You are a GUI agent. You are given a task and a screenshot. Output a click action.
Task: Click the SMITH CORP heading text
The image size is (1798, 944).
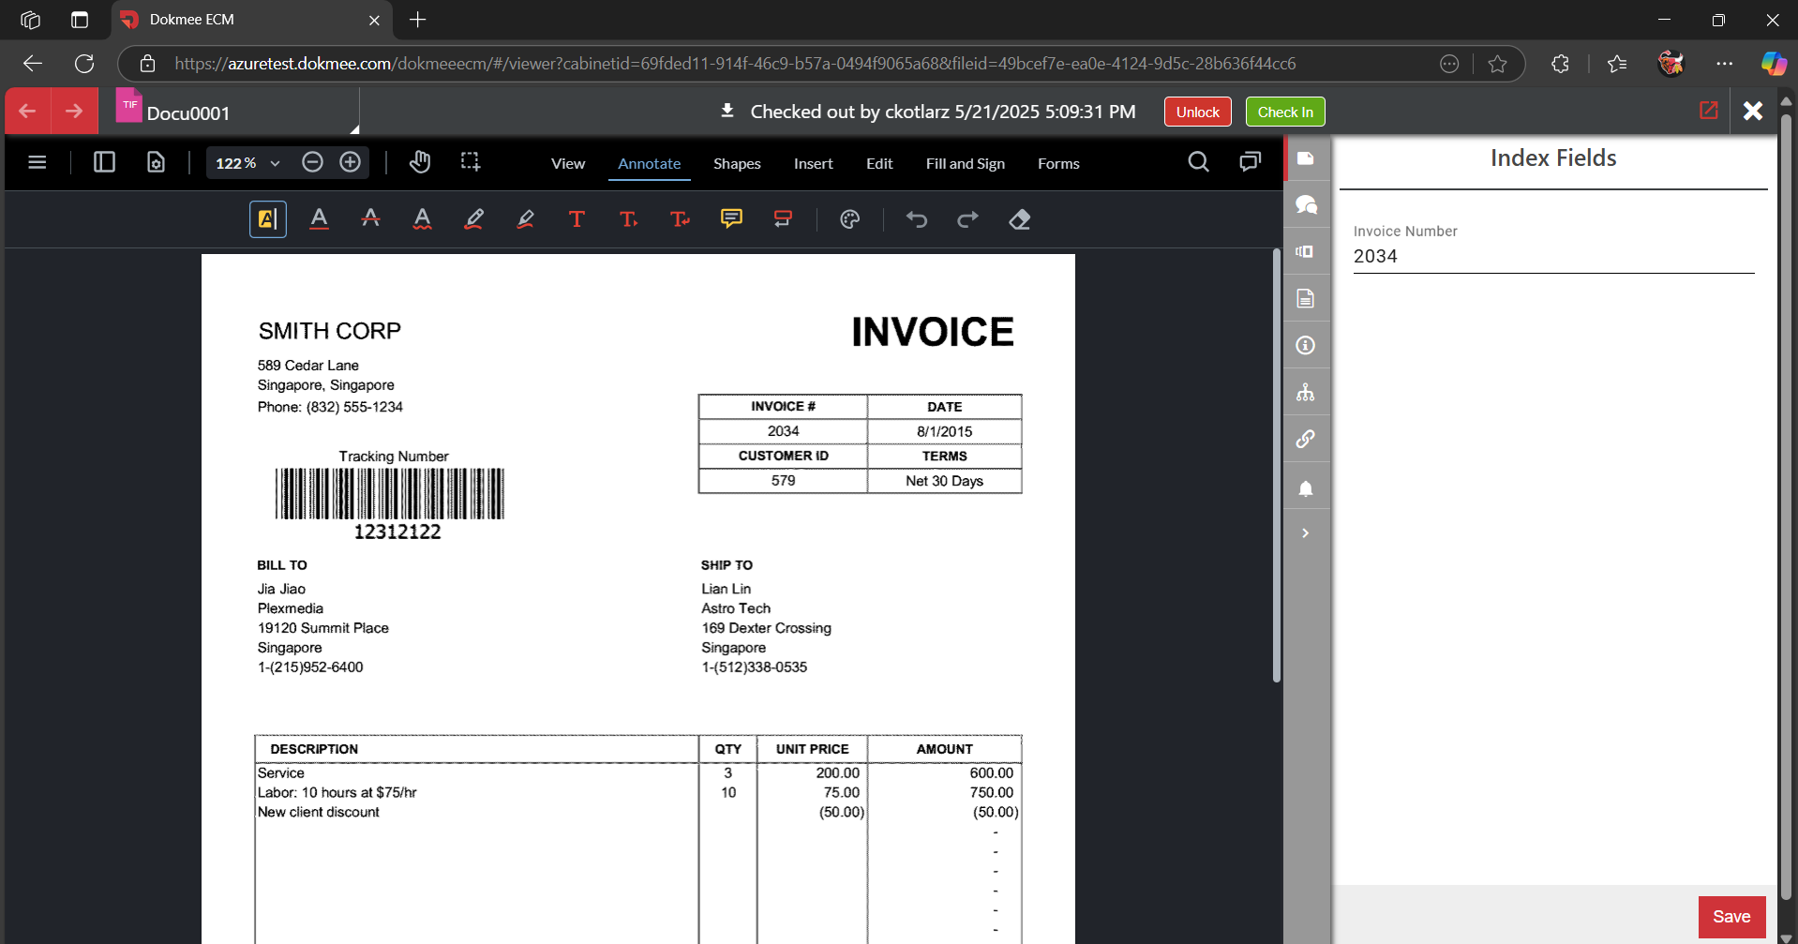tap(330, 331)
